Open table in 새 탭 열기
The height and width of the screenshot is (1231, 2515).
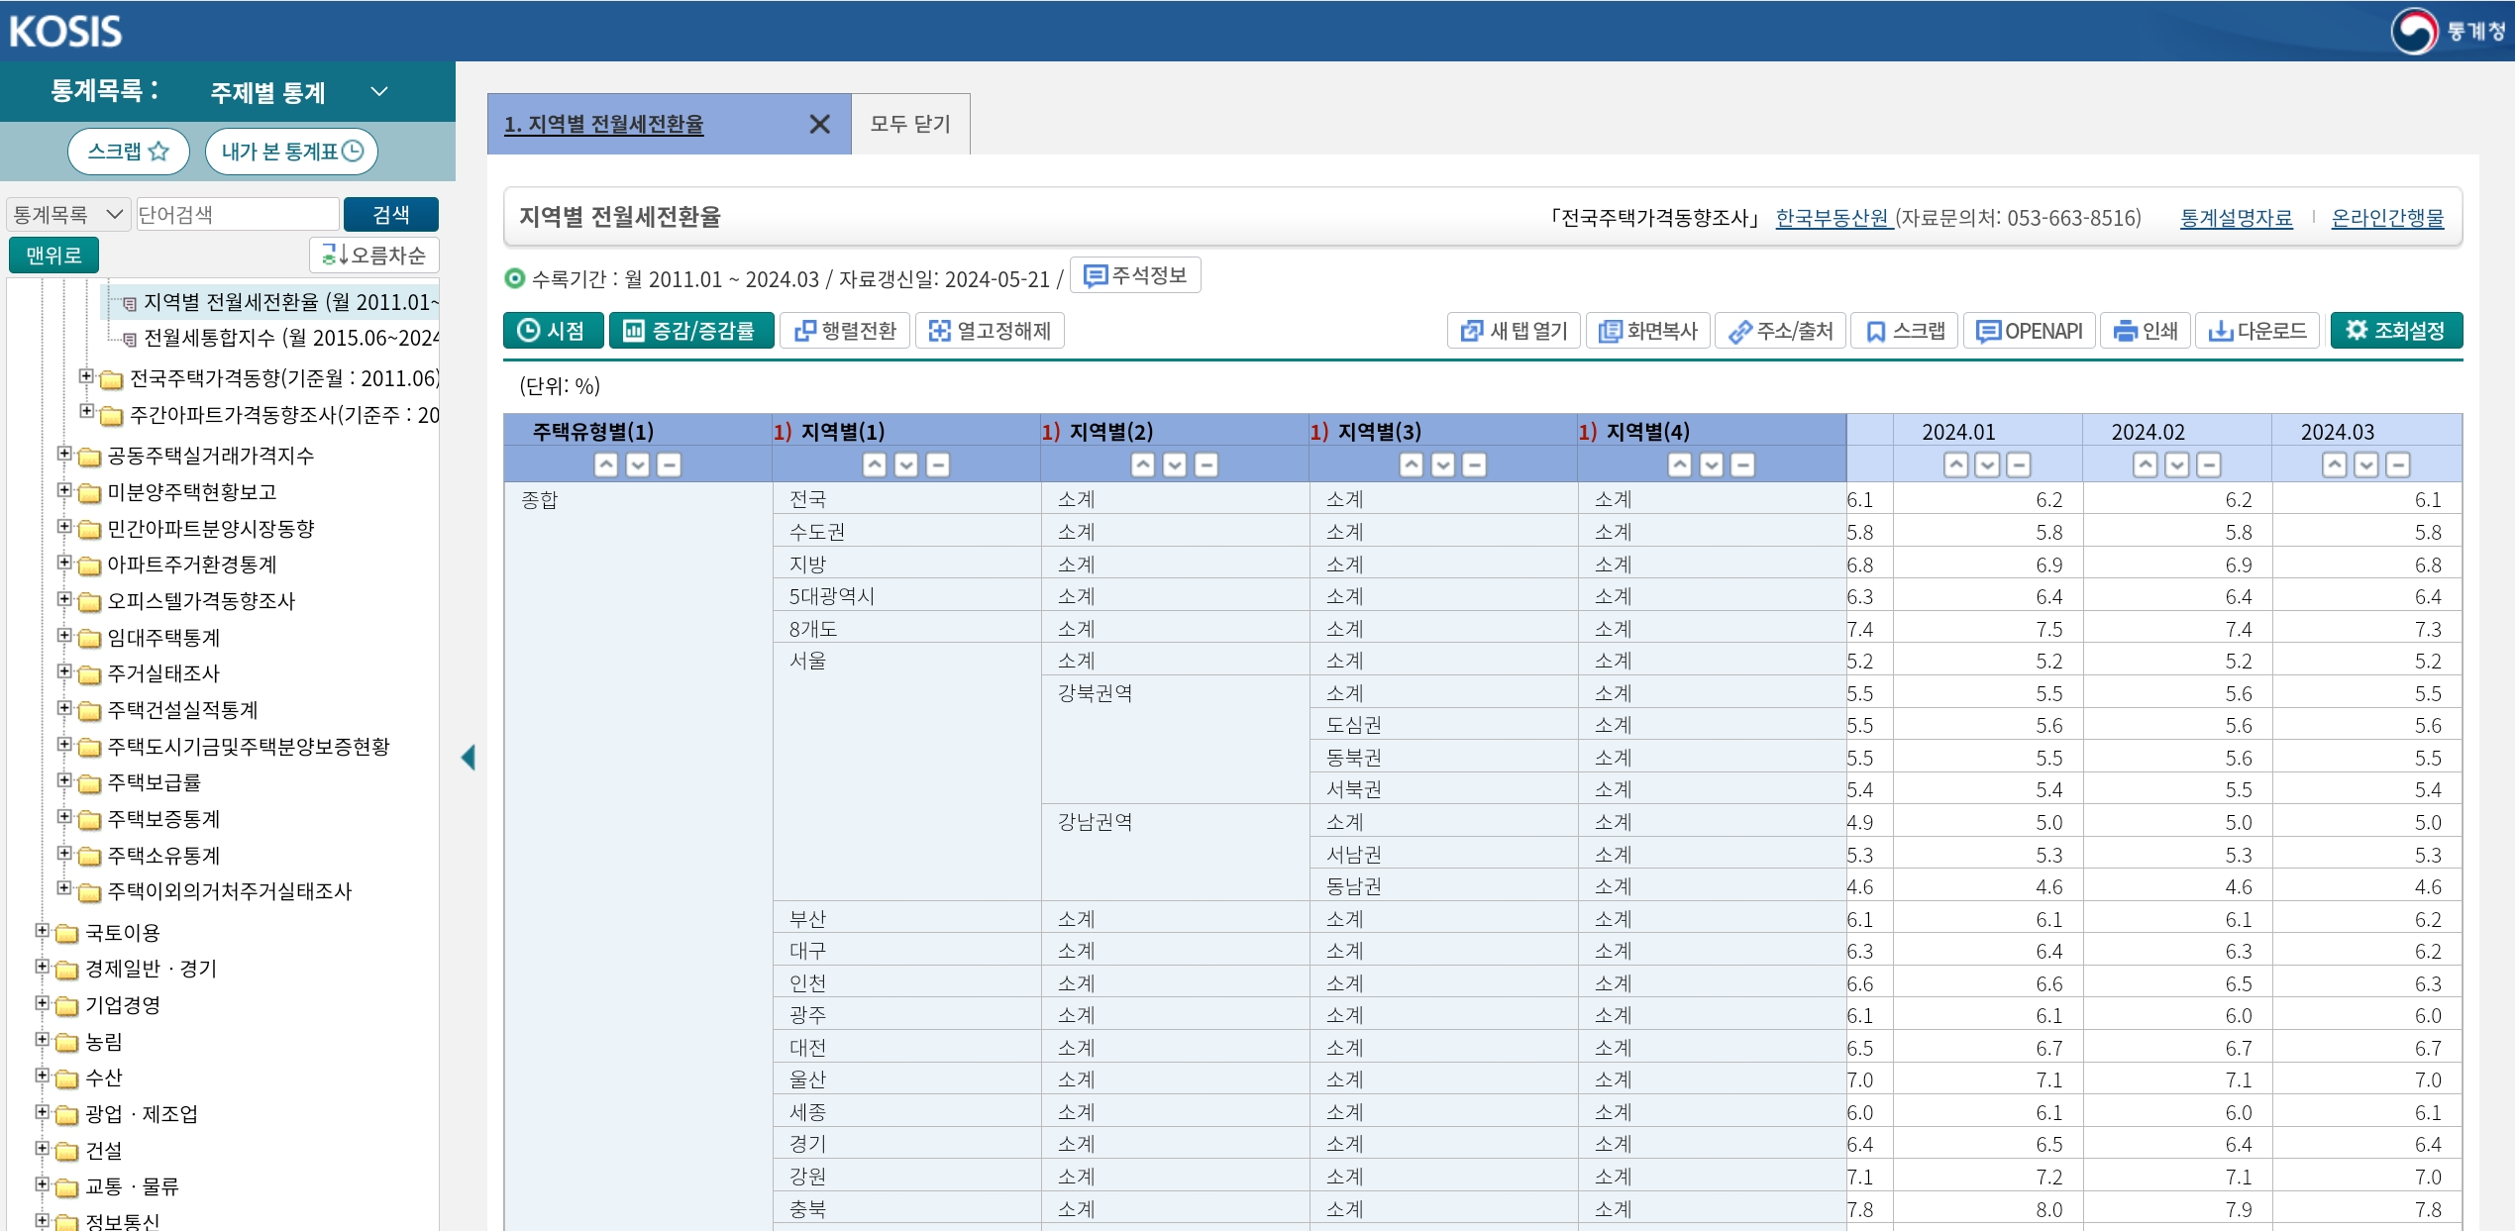(1514, 331)
